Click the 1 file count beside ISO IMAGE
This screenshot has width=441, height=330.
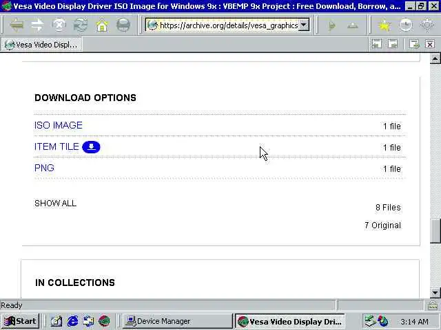392,126
